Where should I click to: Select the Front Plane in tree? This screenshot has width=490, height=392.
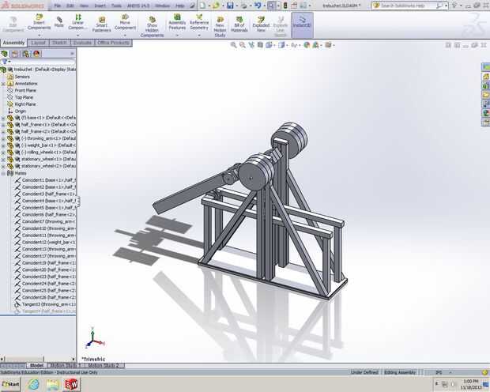coord(25,90)
